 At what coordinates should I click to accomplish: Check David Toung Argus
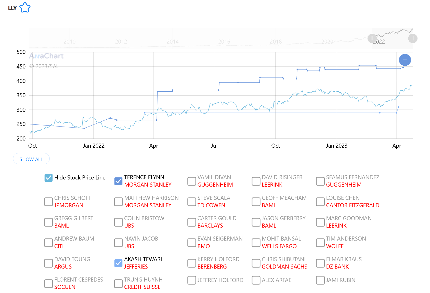[48, 263]
